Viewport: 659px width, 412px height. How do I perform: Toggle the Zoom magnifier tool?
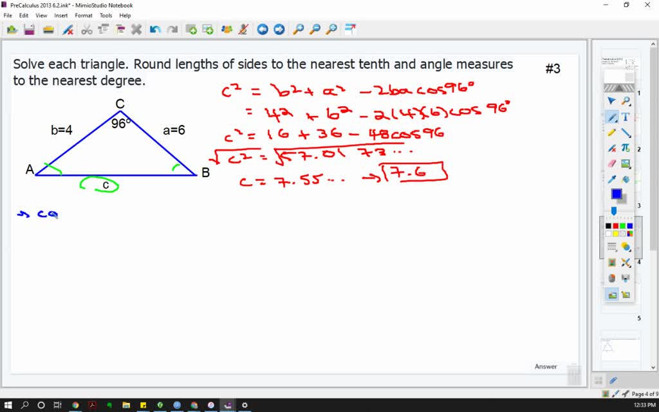click(x=625, y=100)
